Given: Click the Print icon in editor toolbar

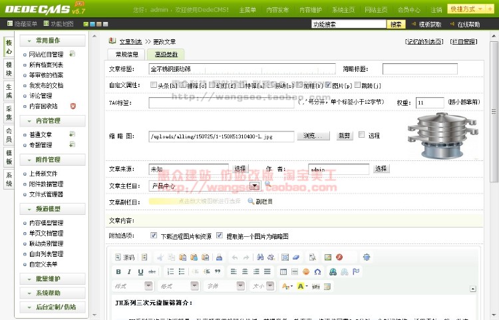Looking at the screenshot, I should [x=219, y=257].
